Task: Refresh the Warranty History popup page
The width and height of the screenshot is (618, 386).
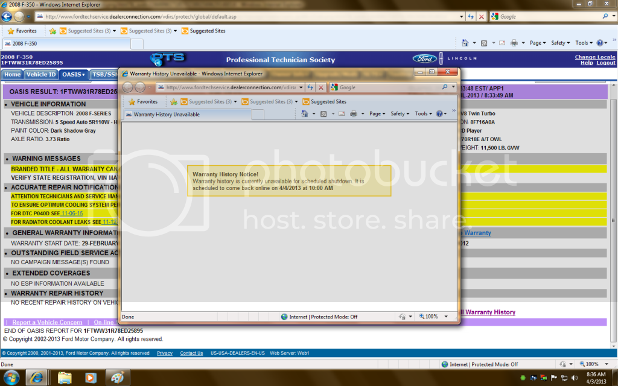Action: coord(310,87)
